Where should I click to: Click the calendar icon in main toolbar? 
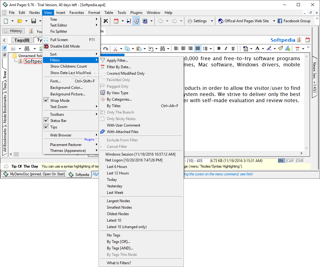116,21
